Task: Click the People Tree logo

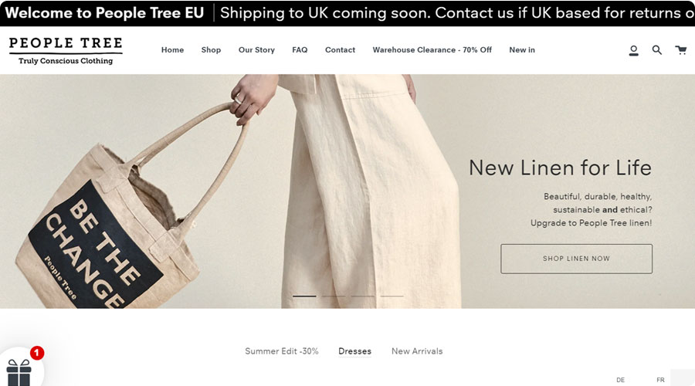Action: [66, 50]
